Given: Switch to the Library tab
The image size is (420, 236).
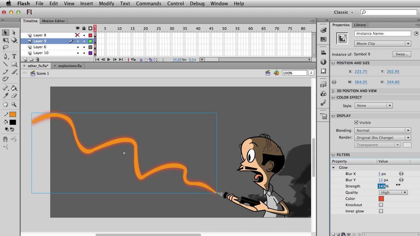Looking at the screenshot, I should (360, 25).
